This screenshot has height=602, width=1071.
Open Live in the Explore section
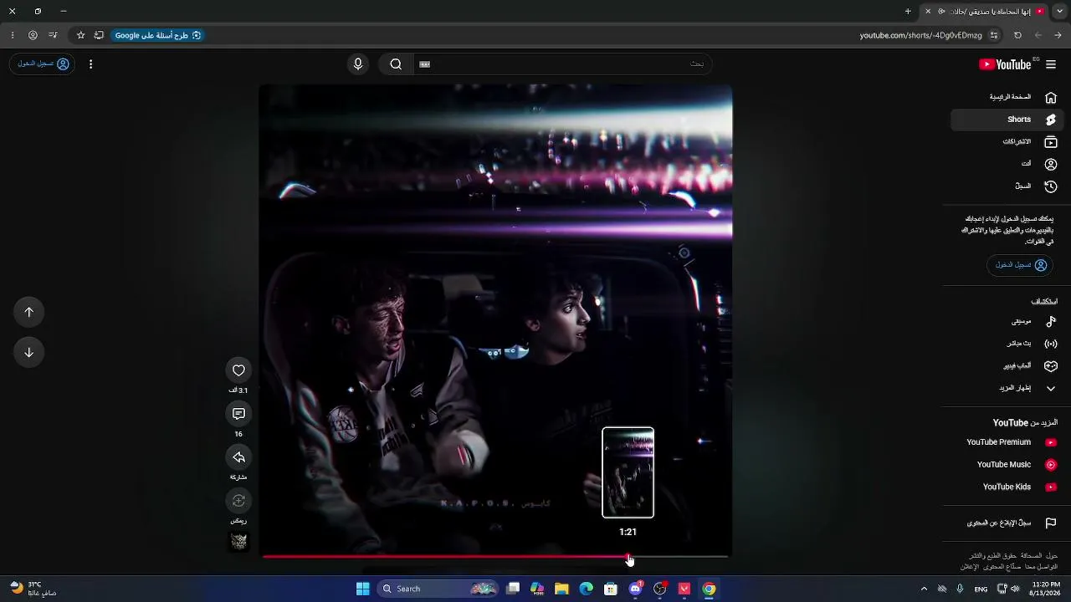pos(1007,344)
